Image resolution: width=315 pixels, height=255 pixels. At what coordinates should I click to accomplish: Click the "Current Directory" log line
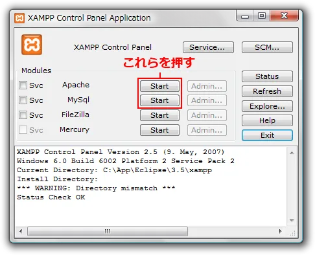(115, 170)
